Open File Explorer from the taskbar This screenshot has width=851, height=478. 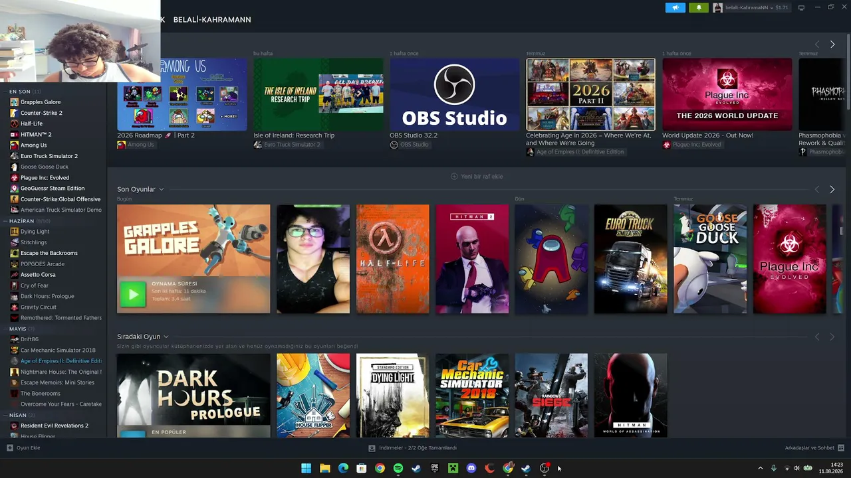tap(325, 469)
